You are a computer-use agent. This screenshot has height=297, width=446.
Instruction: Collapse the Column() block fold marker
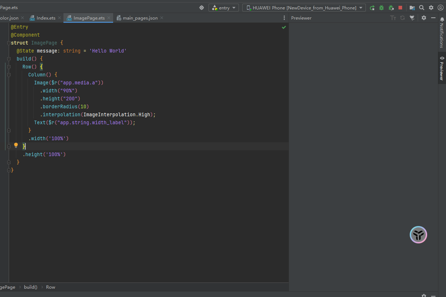[x=9, y=75]
